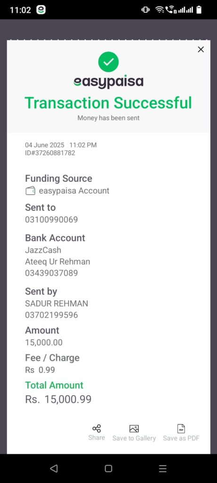Tap the easypaisa notification icon in status bar

point(41,10)
